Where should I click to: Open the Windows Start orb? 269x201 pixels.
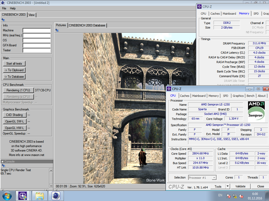click(x=7, y=196)
